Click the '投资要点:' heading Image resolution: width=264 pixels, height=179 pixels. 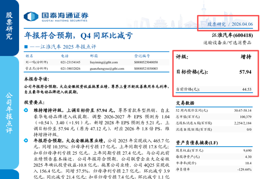[34, 102]
